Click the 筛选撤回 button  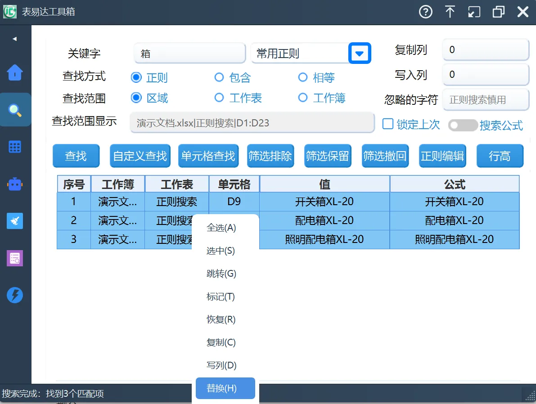385,156
